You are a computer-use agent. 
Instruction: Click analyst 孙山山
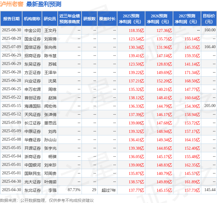(50, 140)
